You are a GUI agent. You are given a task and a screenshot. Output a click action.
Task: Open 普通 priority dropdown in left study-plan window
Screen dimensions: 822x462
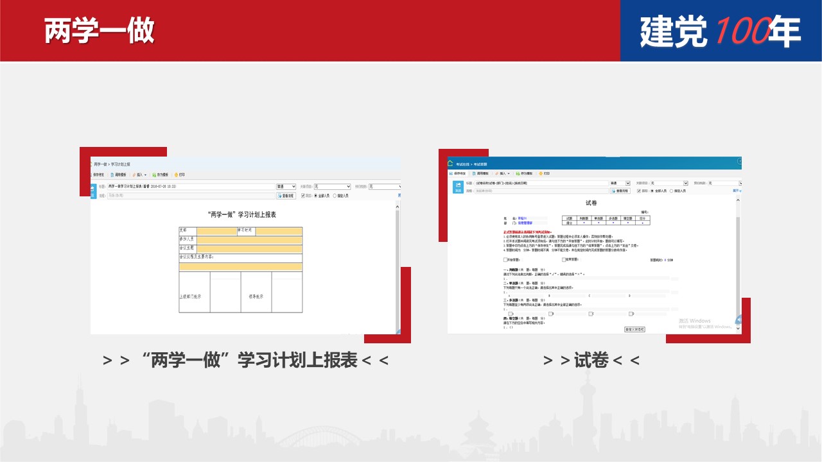[x=286, y=187]
